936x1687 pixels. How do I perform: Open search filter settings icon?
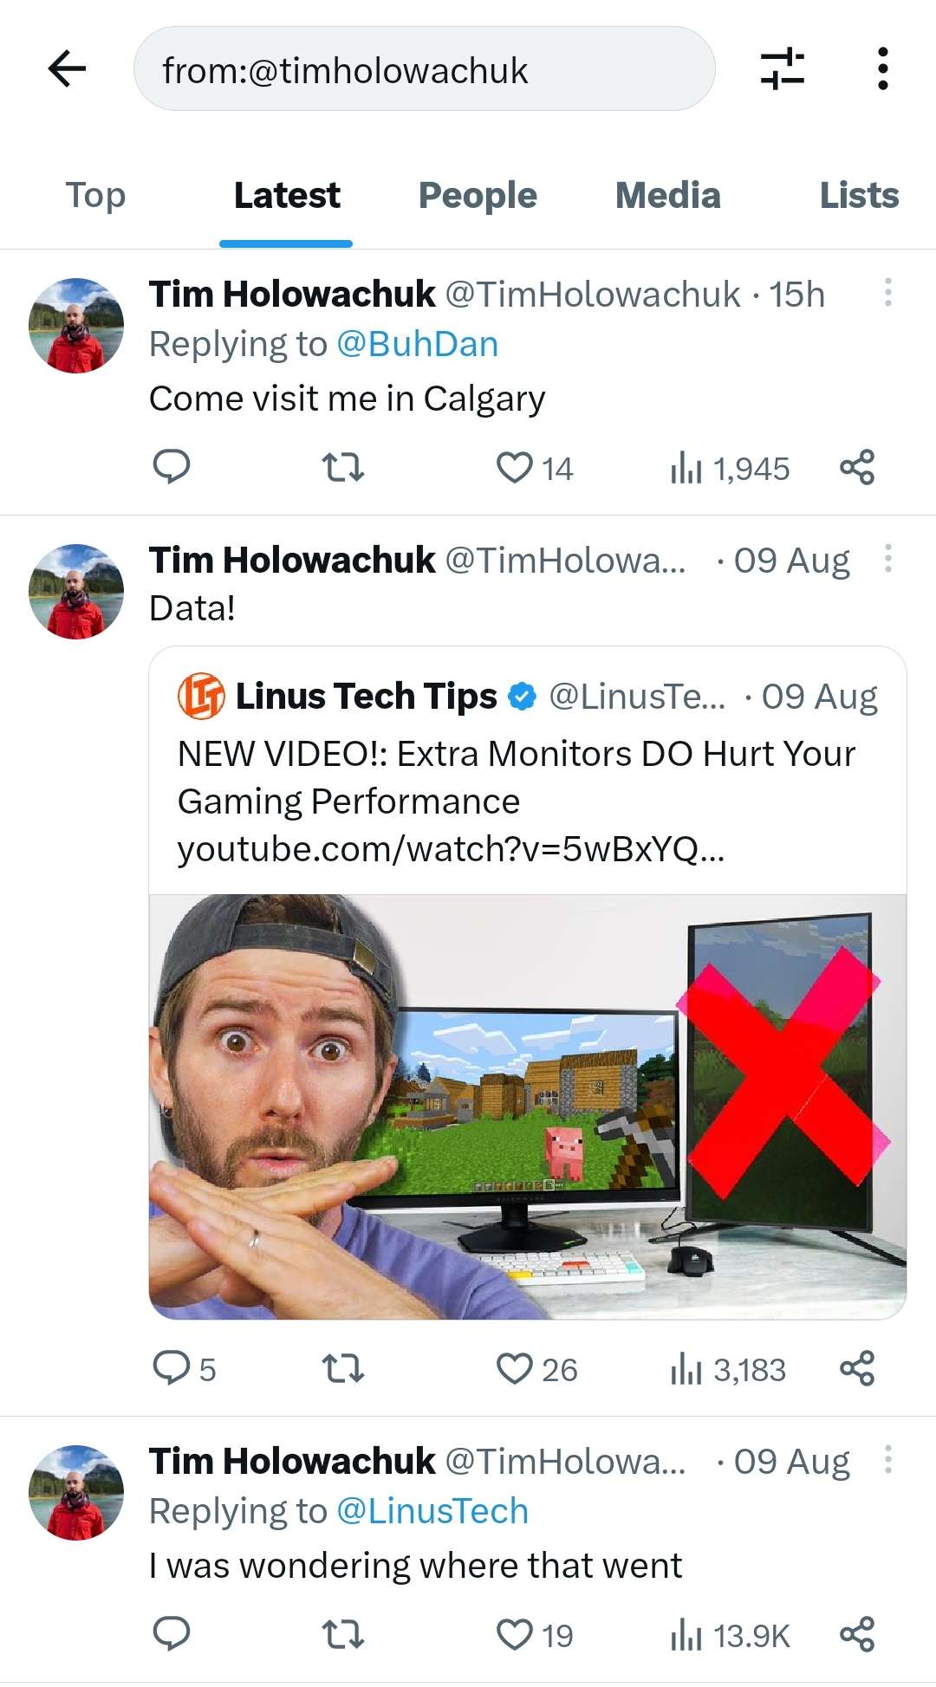(783, 68)
